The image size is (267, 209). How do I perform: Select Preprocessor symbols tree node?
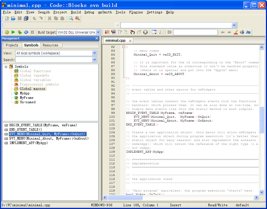(39, 84)
